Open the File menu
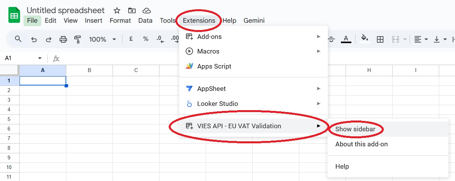Screen dimensions: 455x181 coord(32,20)
